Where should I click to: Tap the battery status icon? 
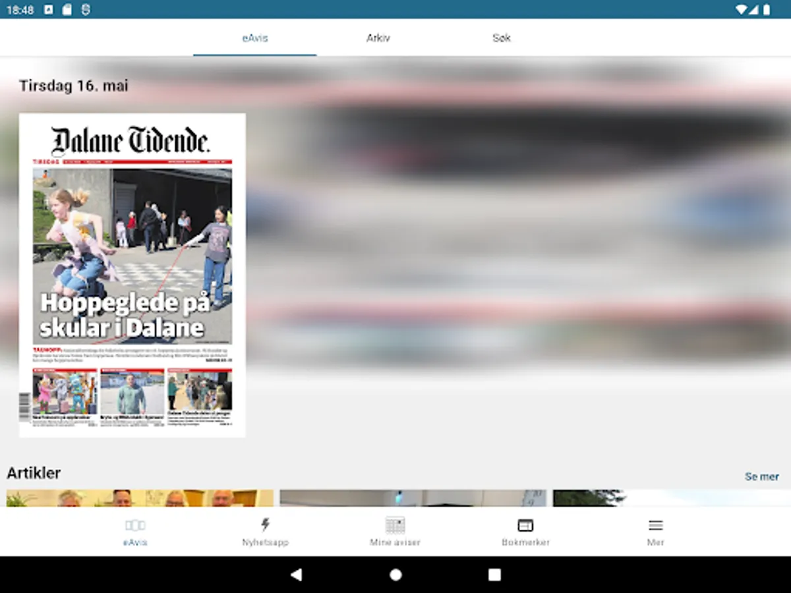(767, 10)
